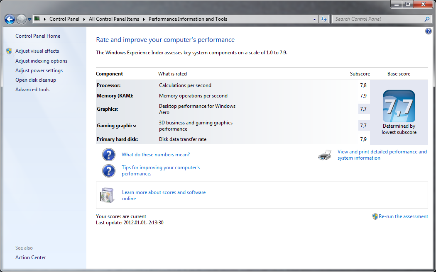
Task: Select the Processor row label
Action: tap(109, 85)
